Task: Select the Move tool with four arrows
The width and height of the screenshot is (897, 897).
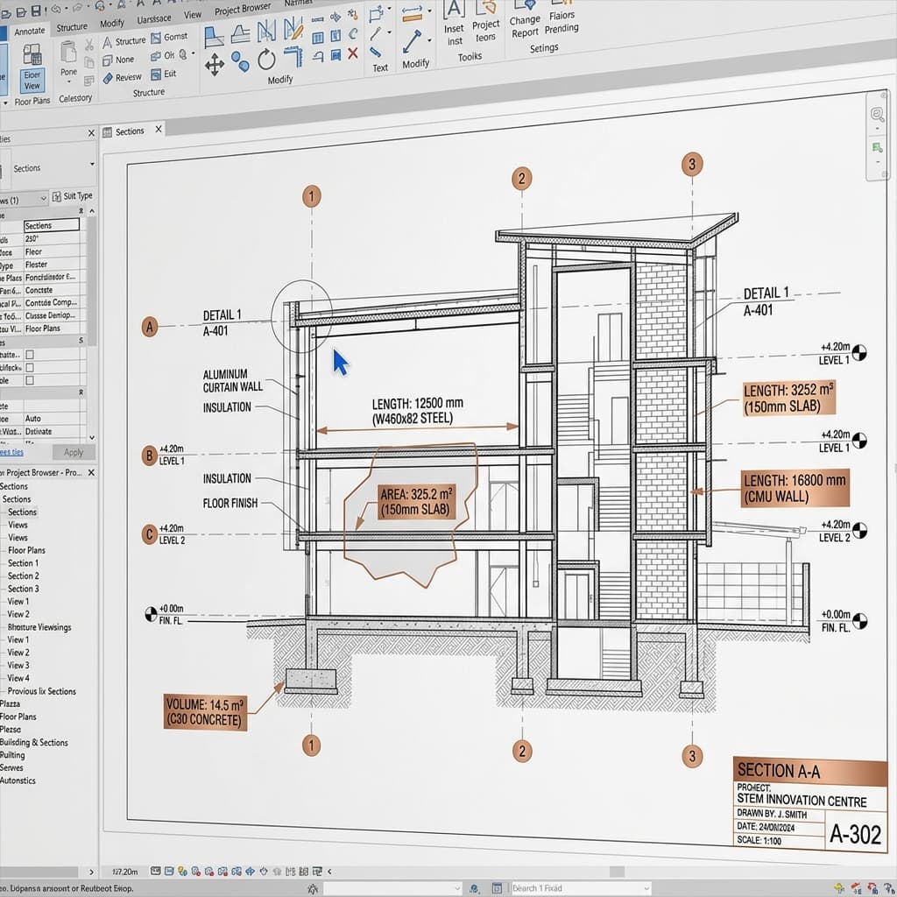Action: point(214,64)
